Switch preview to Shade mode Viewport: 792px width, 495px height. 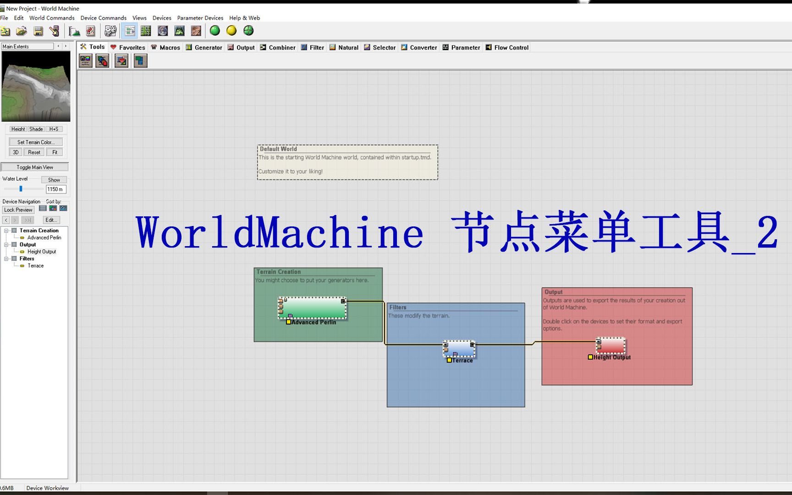(x=36, y=129)
